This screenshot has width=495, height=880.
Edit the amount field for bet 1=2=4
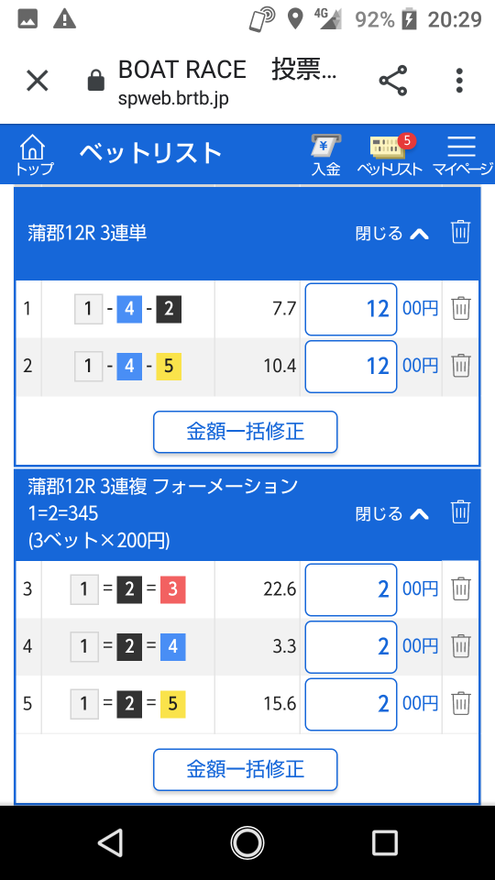351,647
